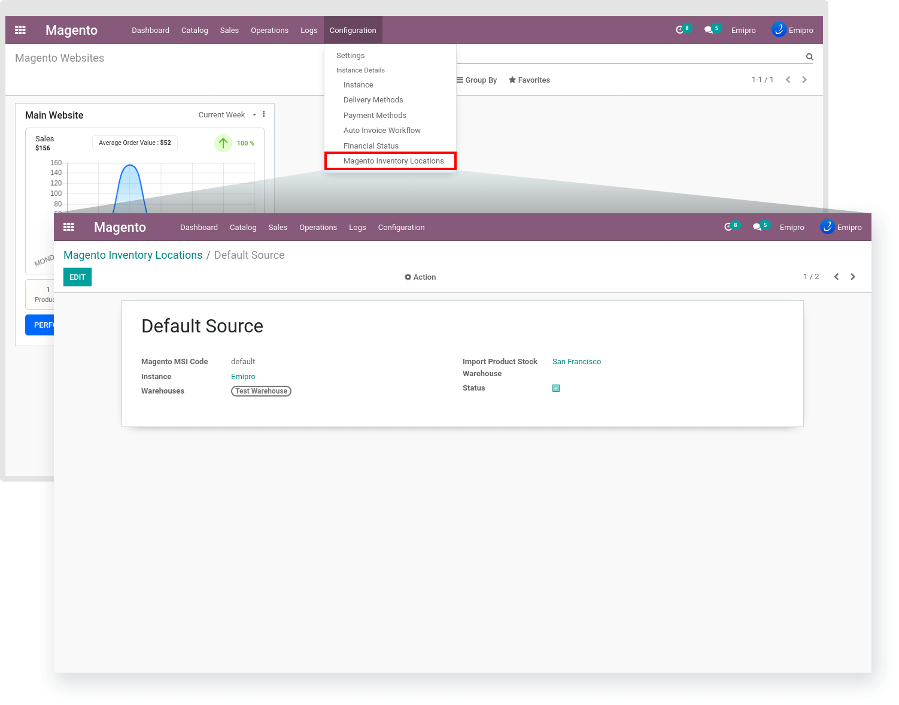This screenshot has height=705, width=899.
Task: Open the apps grid icon in front window
Action: (x=69, y=227)
